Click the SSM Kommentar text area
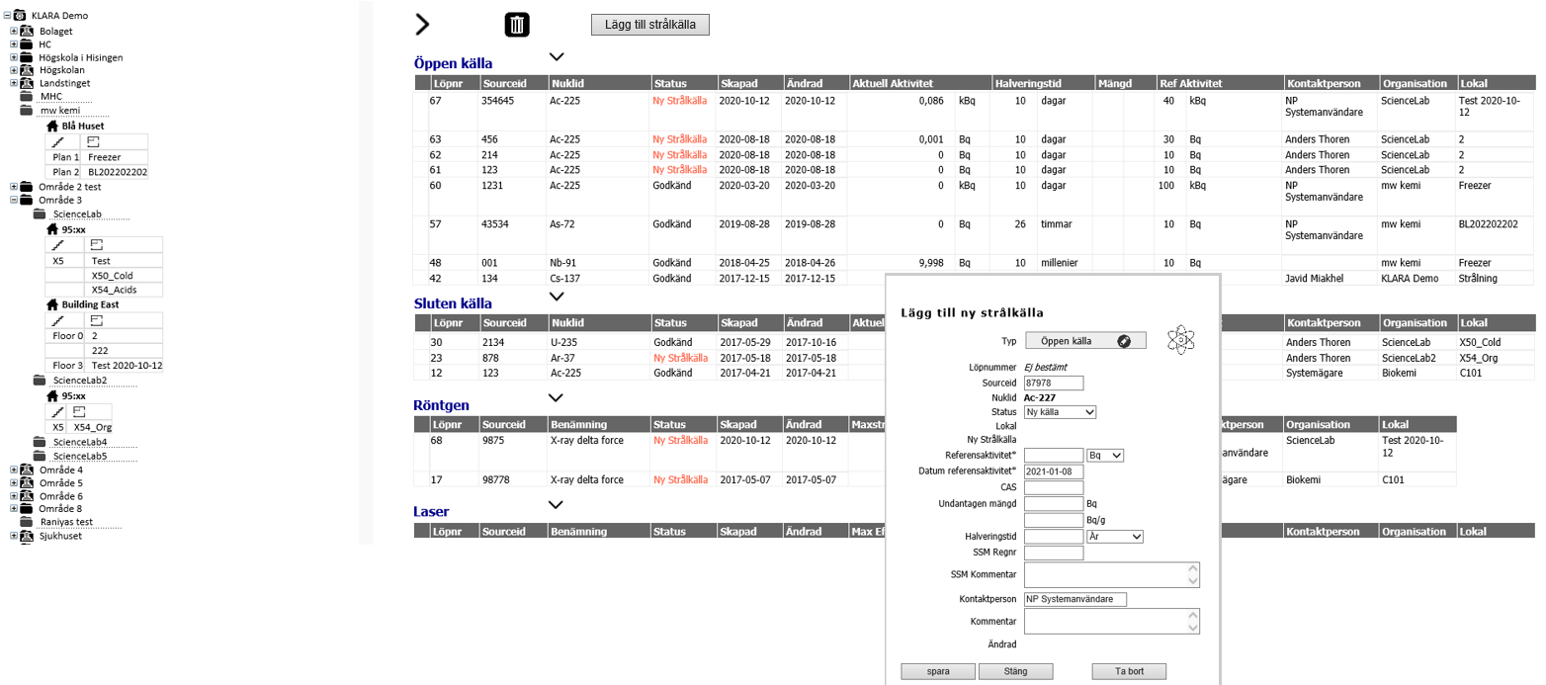Image resolution: width=1546 pixels, height=685 pixels. click(1112, 574)
